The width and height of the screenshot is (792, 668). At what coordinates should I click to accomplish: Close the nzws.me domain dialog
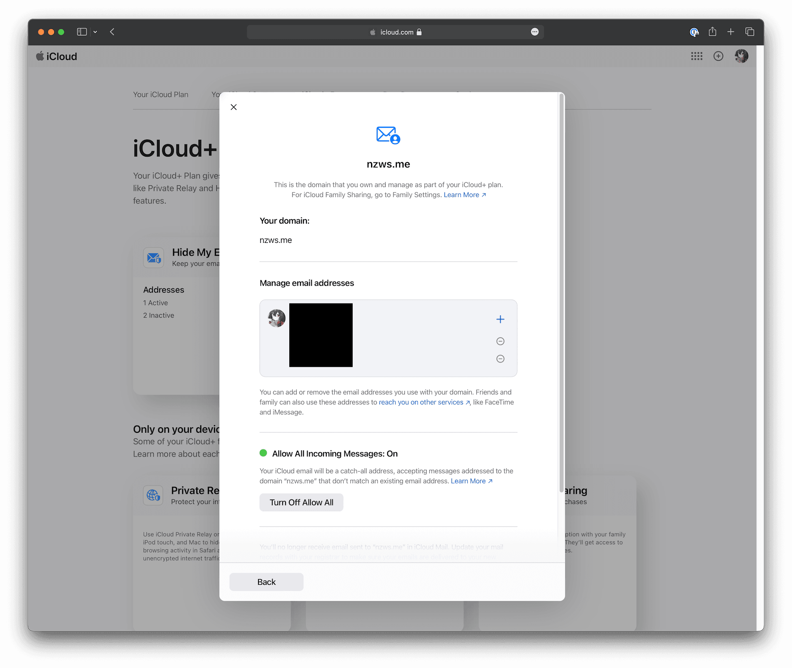point(233,107)
